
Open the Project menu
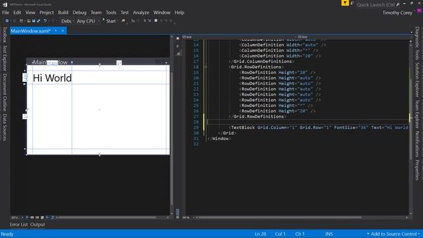(x=46, y=13)
